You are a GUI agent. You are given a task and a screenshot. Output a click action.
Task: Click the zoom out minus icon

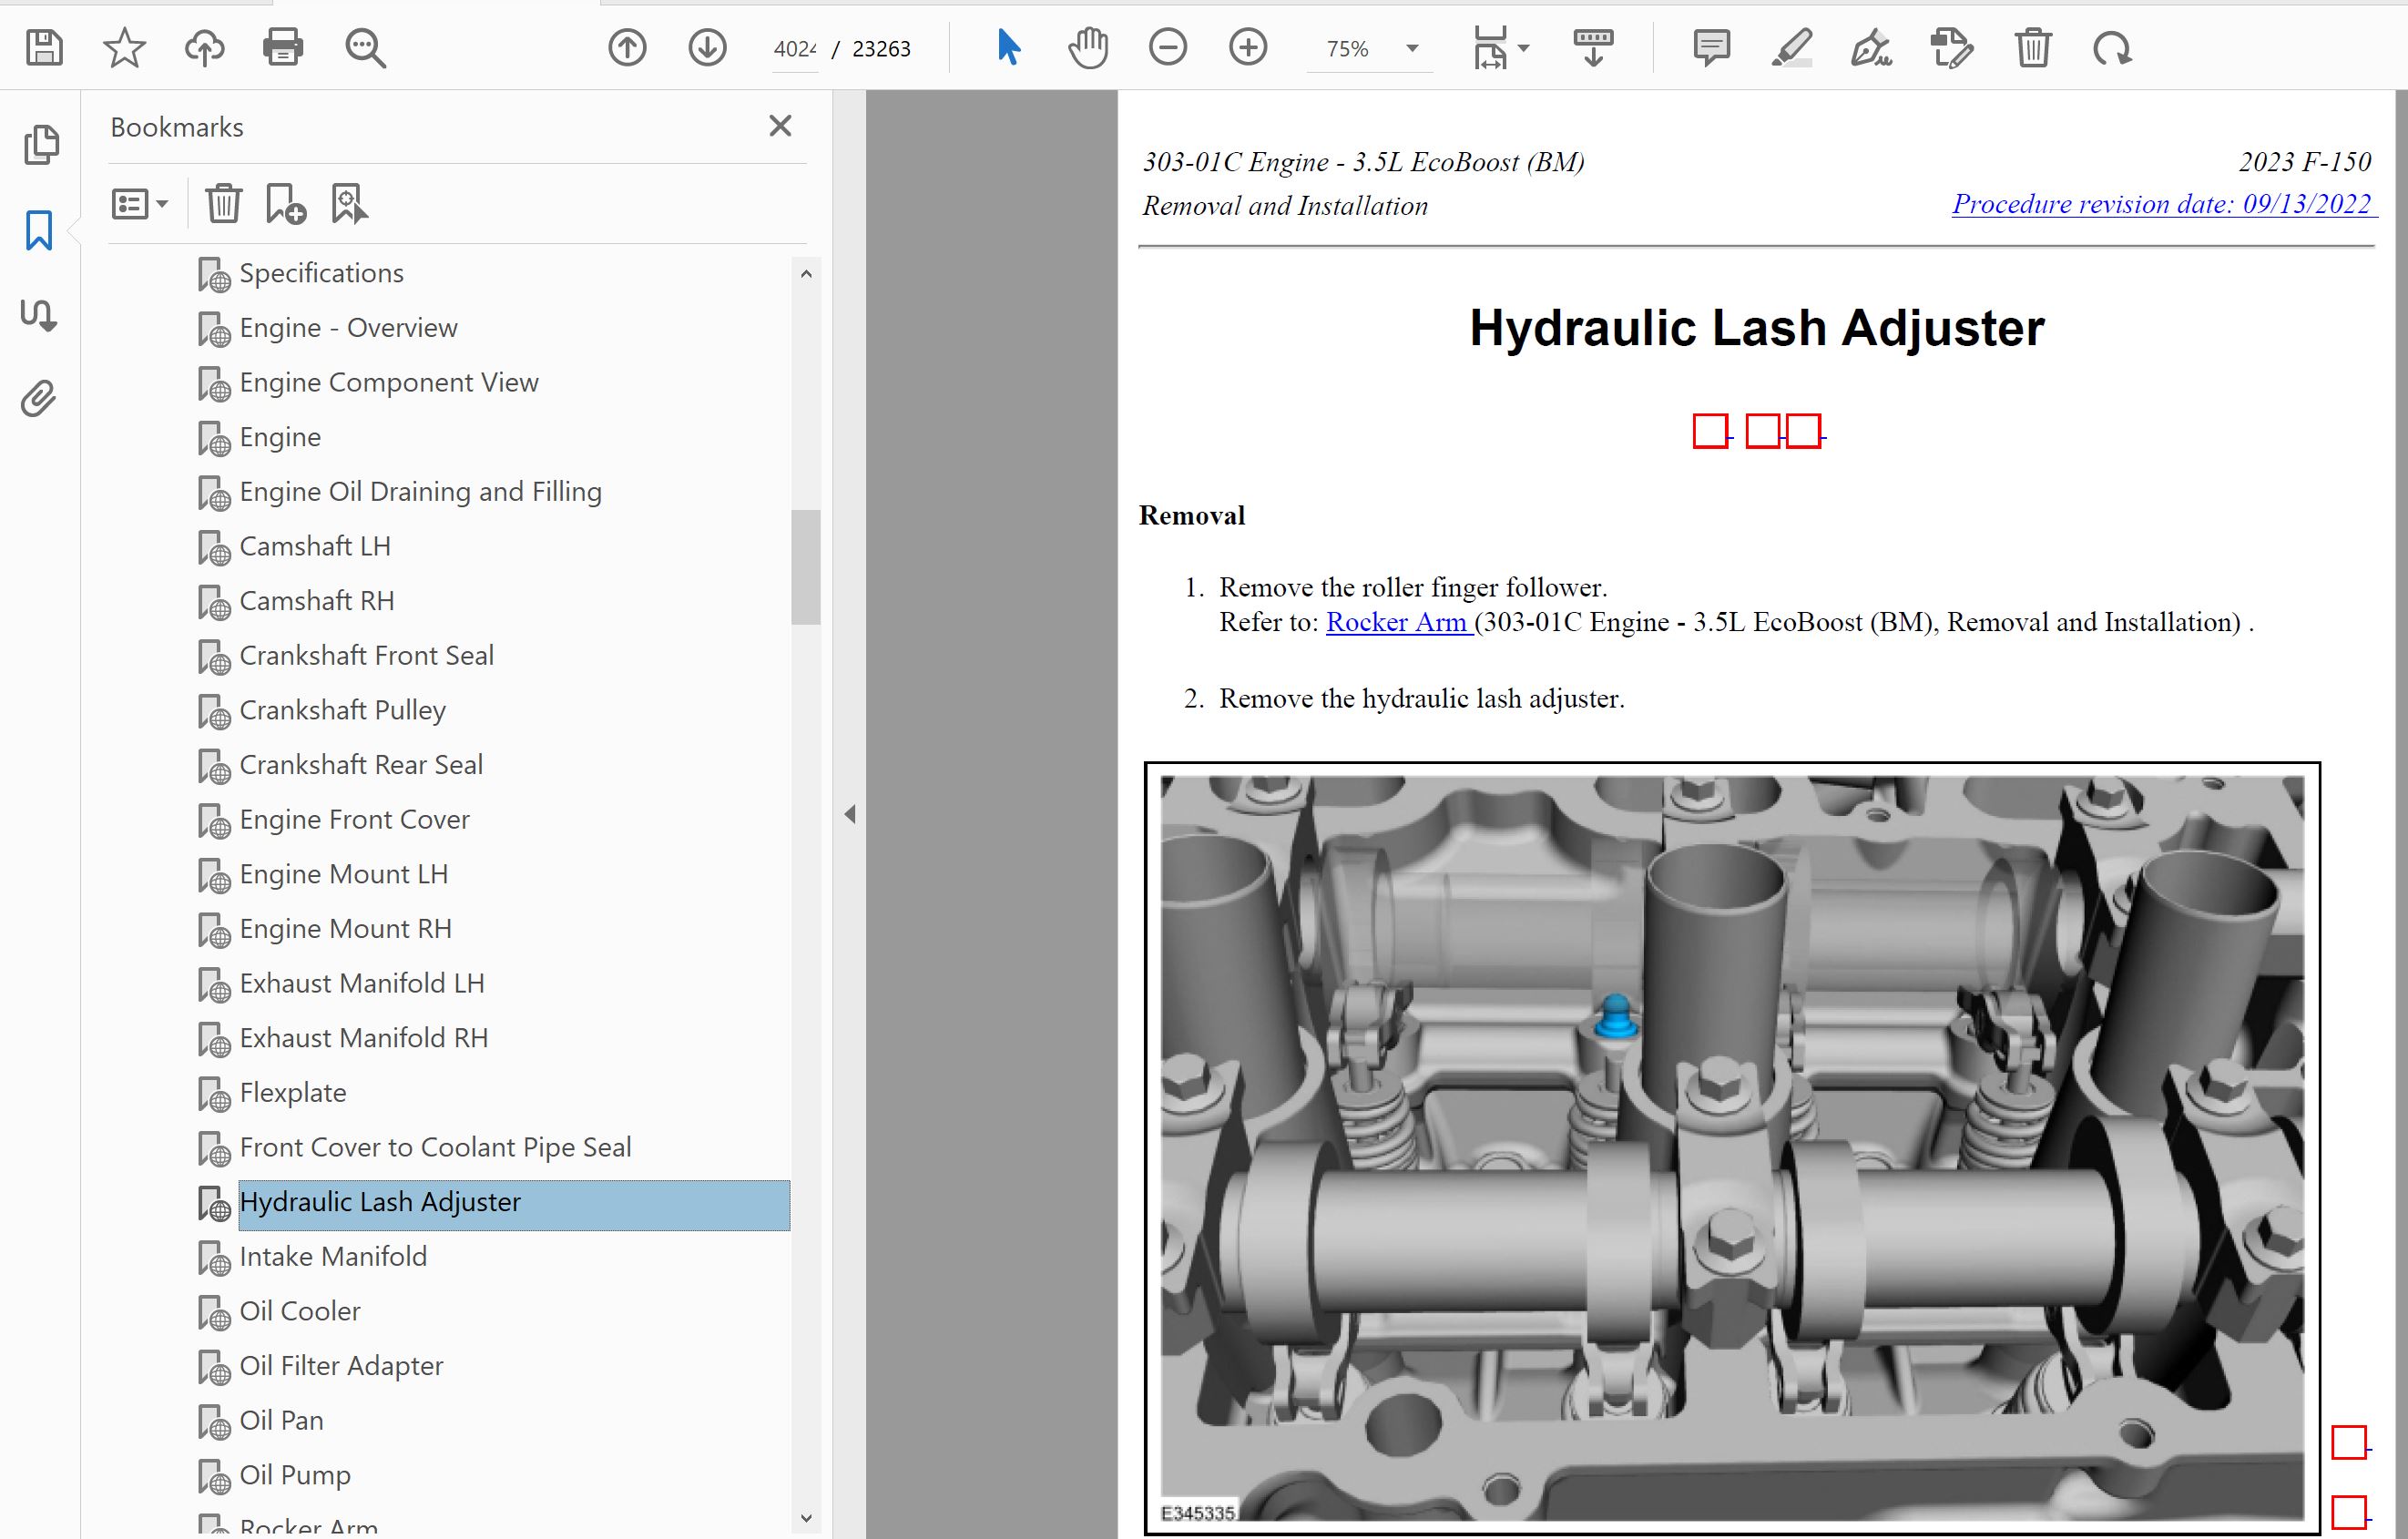pos(1167,48)
